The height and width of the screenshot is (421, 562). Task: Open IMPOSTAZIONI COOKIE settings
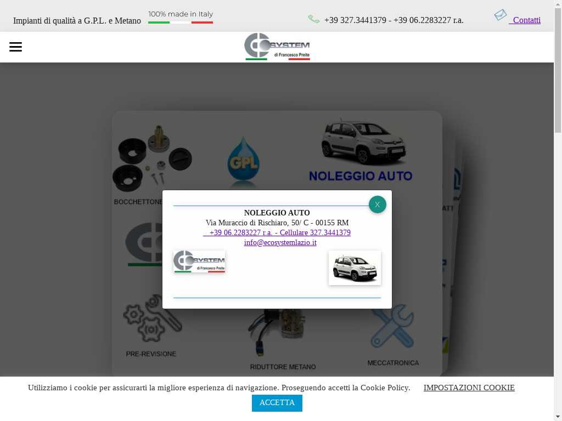point(469,388)
